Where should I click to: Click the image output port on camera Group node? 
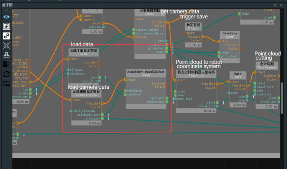click(x=167, y=52)
